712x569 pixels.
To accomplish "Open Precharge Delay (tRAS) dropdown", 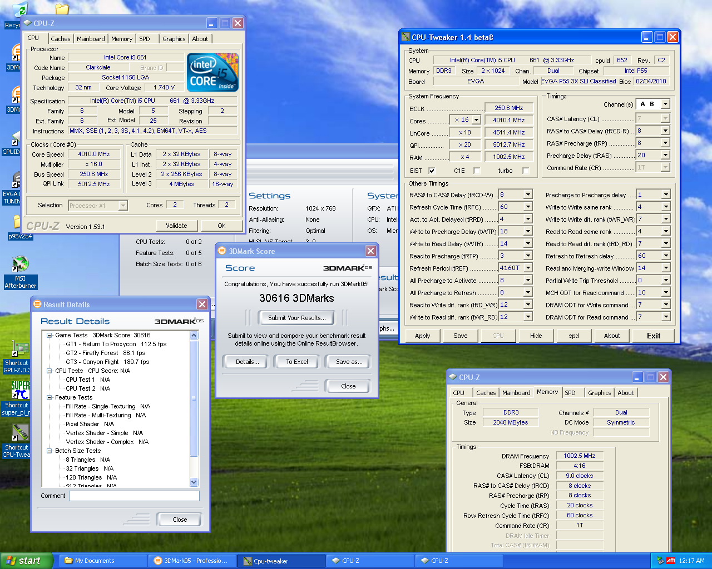I will [x=665, y=155].
